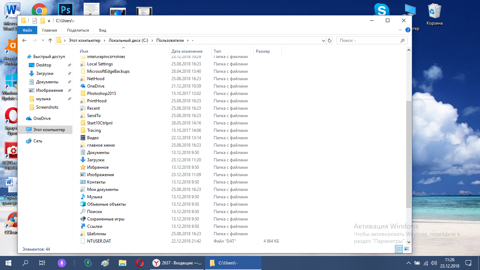Click Пользователи breadcrumb in address bar
Viewport: 480px width, 270px height.
point(170,40)
